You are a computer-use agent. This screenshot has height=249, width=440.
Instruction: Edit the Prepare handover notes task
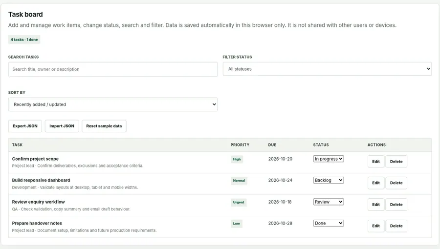pyautogui.click(x=376, y=226)
